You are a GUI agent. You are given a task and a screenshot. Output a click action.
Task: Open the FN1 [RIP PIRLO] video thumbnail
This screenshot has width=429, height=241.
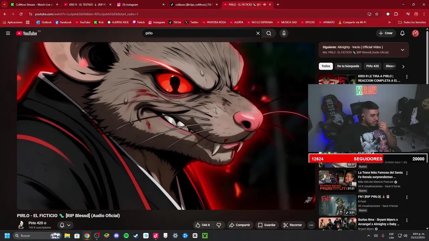click(338, 205)
